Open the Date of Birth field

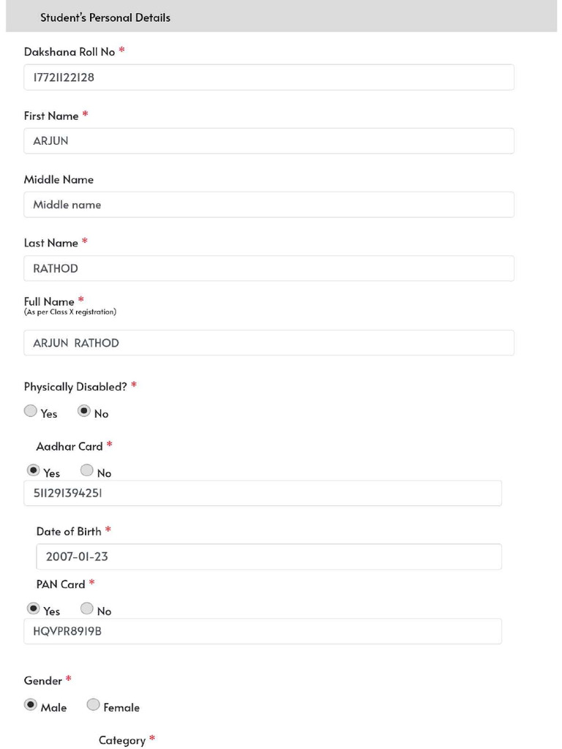click(x=269, y=557)
